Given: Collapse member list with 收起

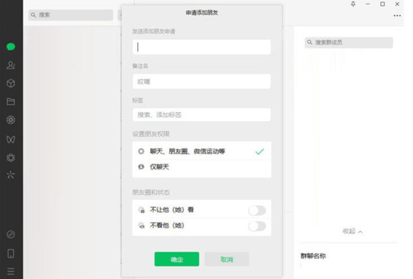Looking at the screenshot, I should tap(353, 231).
